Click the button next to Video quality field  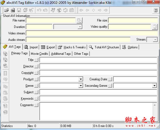155,27
